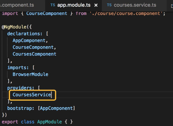Image resolution: width=173 pixels, height=126 pixels.
Task: Click AppComponent in the declarations array
Action: 29,40
